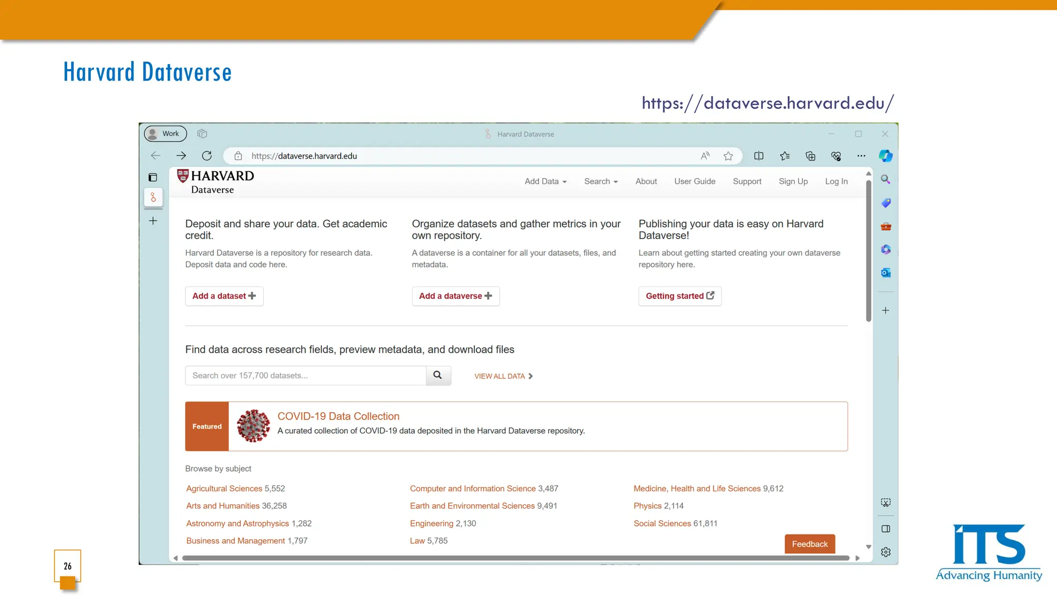Open the Outlook icon in sidebar

coord(886,273)
